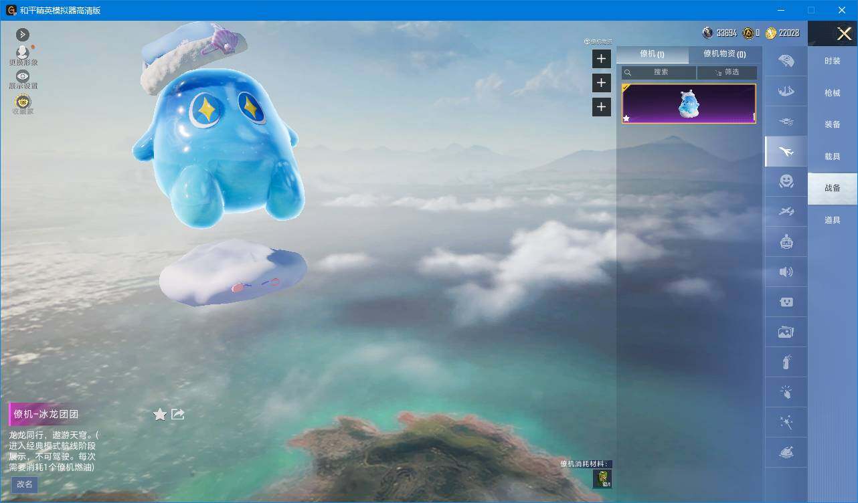Select the ice dragon wingman thumbnail

(689, 104)
